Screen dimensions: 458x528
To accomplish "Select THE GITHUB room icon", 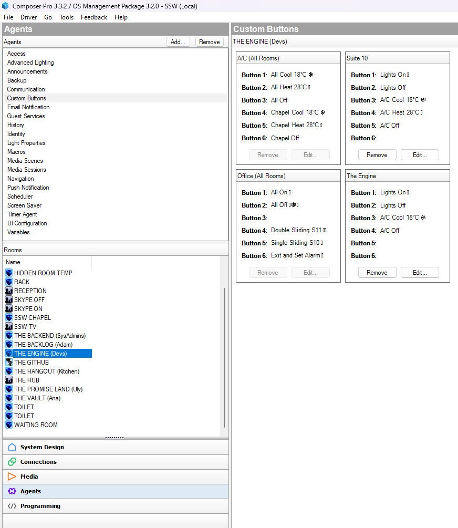I will pos(9,363).
